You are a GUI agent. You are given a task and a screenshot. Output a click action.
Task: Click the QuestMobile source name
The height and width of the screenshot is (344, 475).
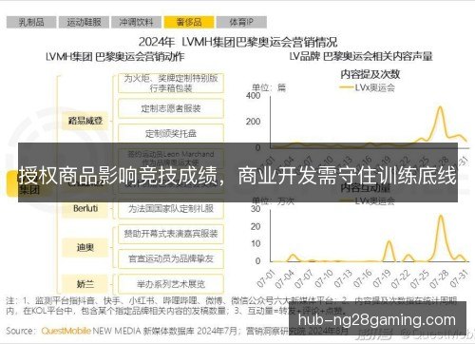coord(66,331)
